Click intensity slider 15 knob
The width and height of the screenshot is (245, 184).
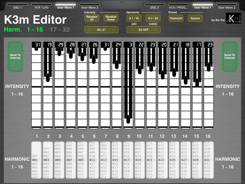point(197,83)
